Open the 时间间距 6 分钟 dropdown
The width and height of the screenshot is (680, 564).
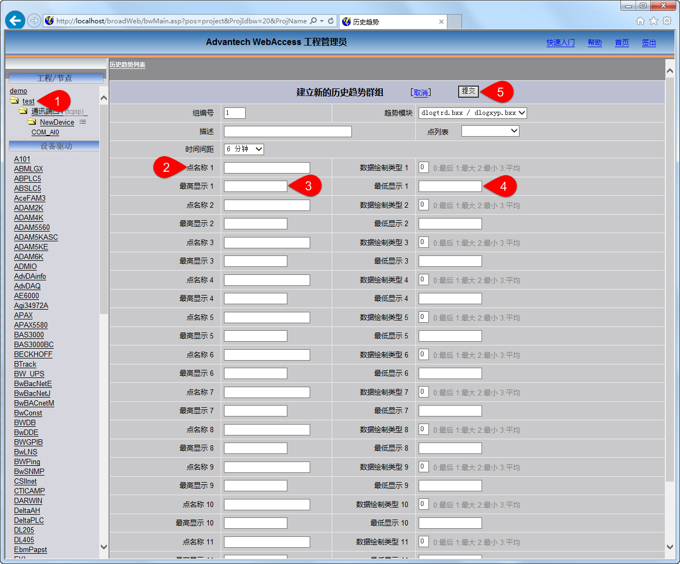244,149
